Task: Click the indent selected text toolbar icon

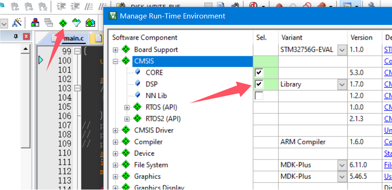Action: pos(61,6)
